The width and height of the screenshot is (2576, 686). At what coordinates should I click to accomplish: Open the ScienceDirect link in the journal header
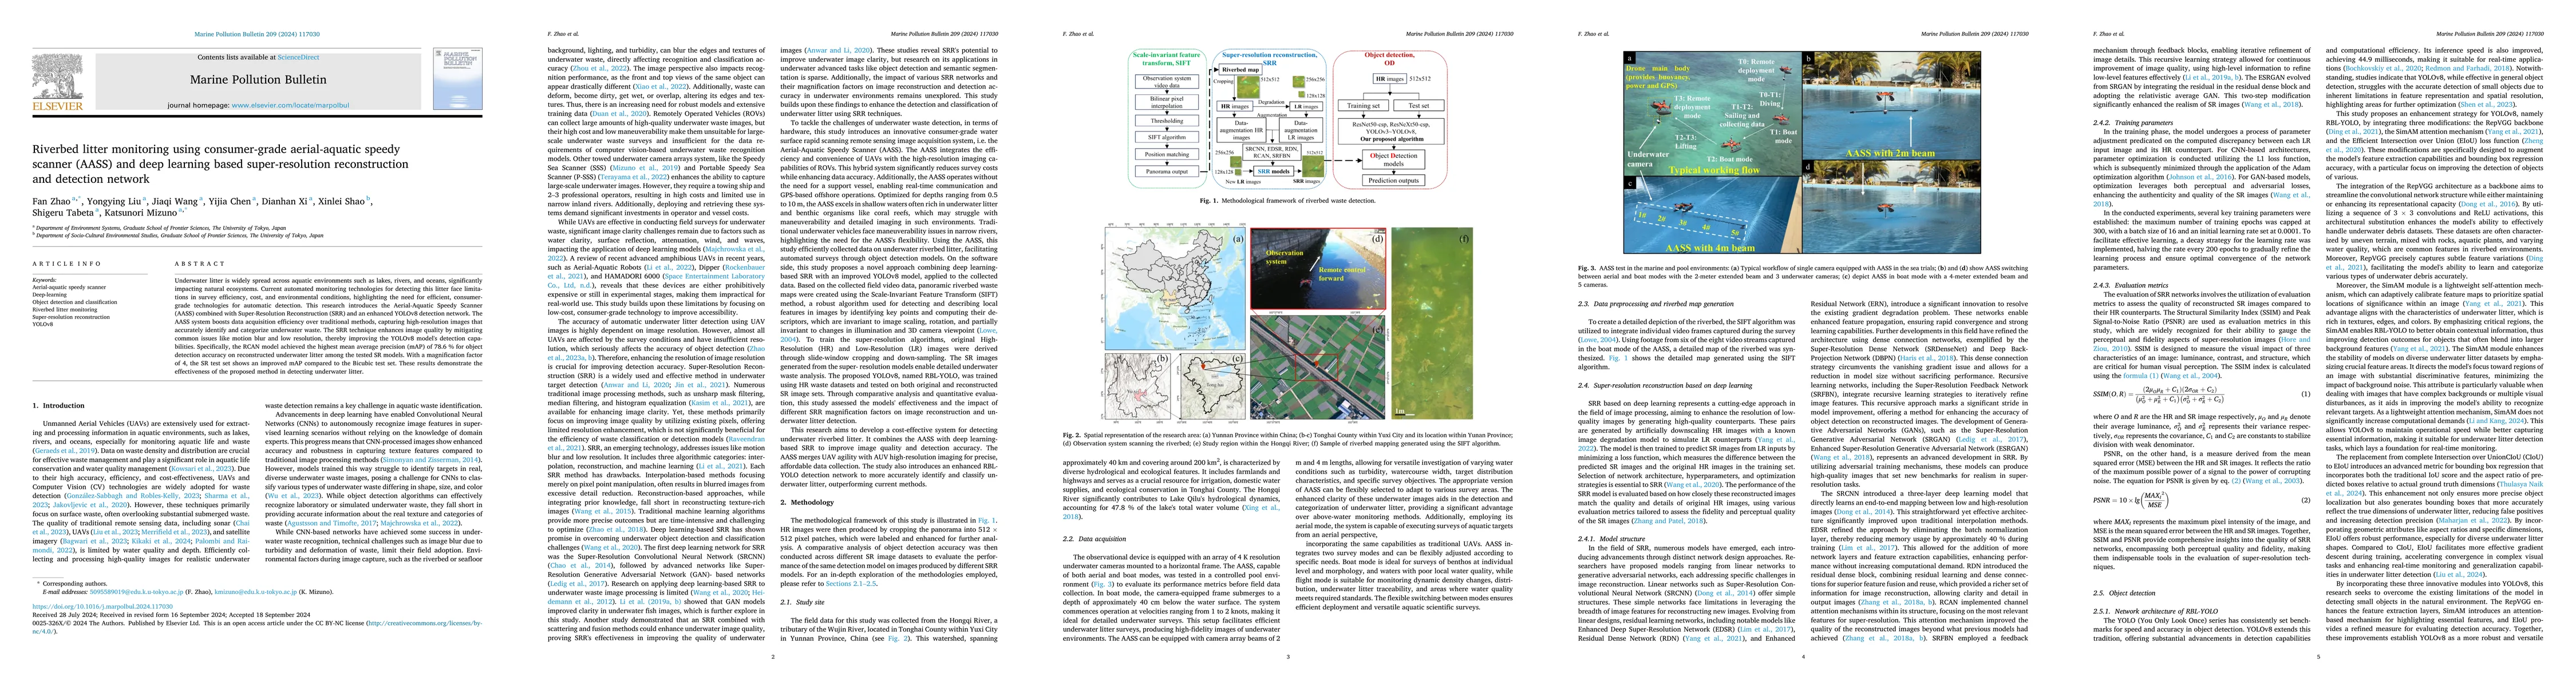click(298, 58)
